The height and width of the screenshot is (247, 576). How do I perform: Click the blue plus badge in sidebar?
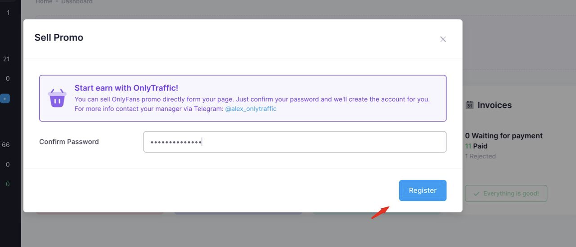coord(5,98)
